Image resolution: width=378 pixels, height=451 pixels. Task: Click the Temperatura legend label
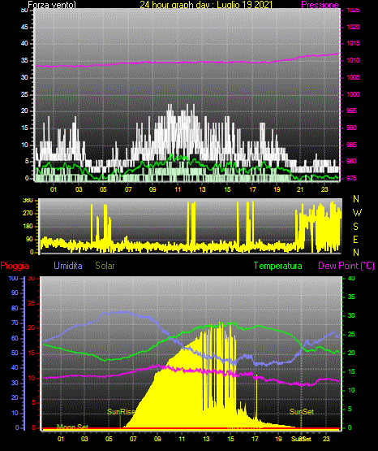tap(278, 266)
